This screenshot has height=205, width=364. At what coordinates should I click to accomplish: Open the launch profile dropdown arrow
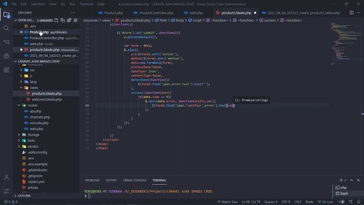345,181
